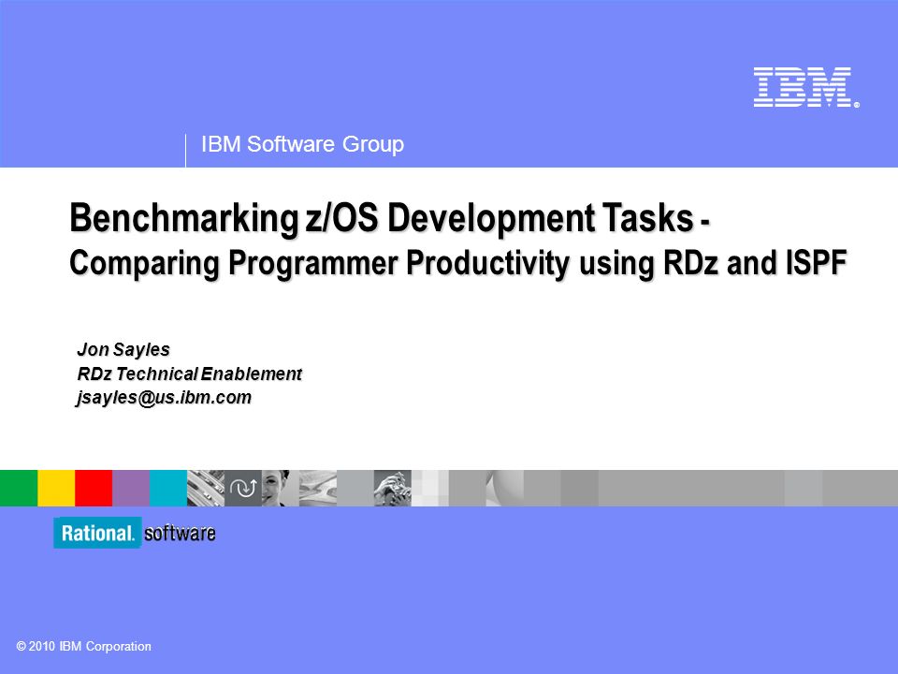Click the email jsayles@us.ibm.com

click(164, 397)
